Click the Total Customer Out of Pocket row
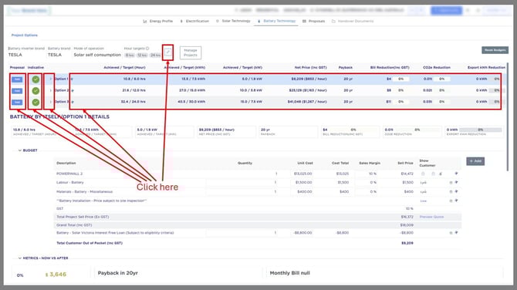The image size is (517, 290). [x=258, y=243]
